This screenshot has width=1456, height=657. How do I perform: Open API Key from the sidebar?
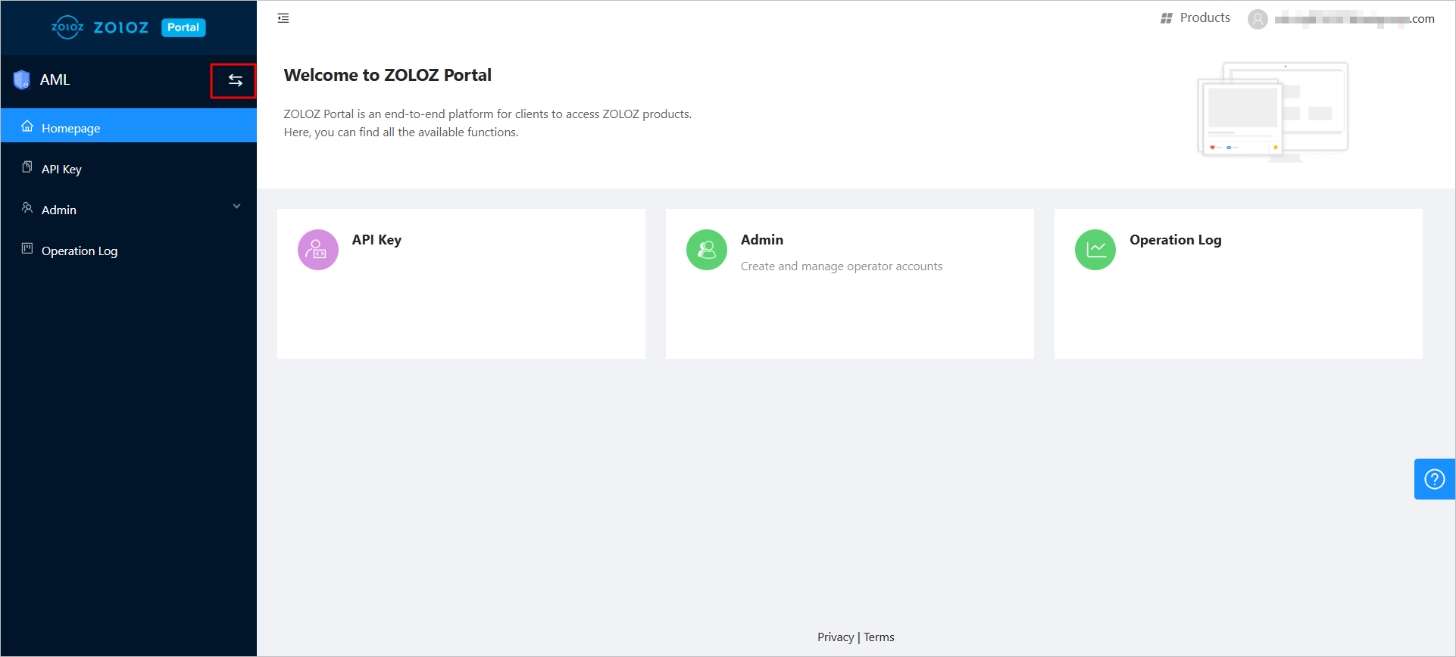pos(61,169)
